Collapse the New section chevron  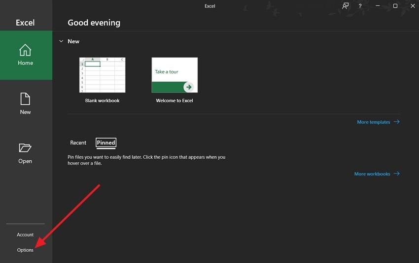tap(61, 41)
